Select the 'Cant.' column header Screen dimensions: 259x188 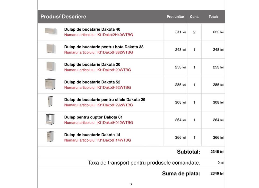(194, 17)
